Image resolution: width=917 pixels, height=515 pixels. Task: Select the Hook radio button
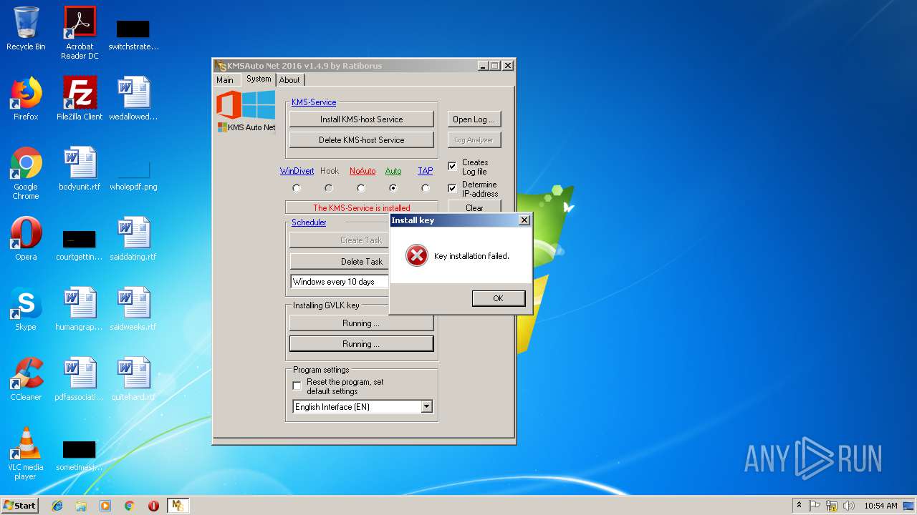point(329,188)
